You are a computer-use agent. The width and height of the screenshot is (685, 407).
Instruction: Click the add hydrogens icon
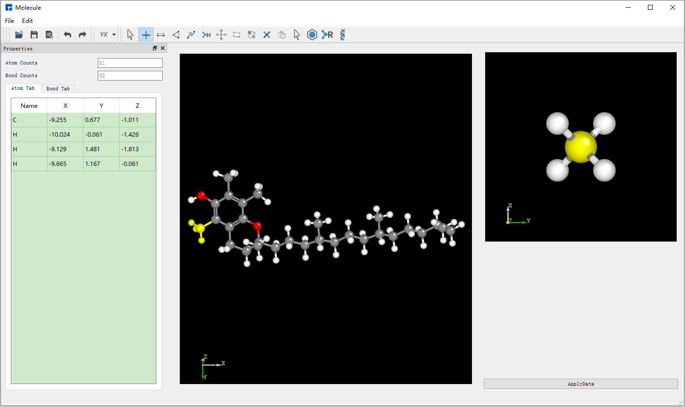(x=206, y=35)
